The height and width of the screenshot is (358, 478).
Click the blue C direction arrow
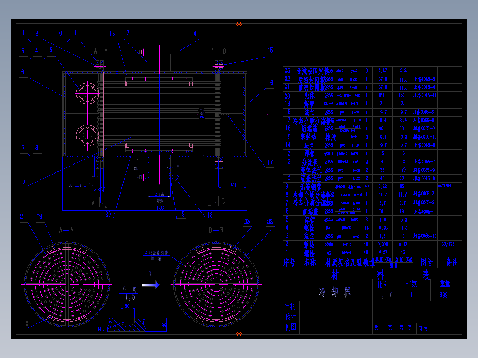pyautogui.click(x=151, y=285)
